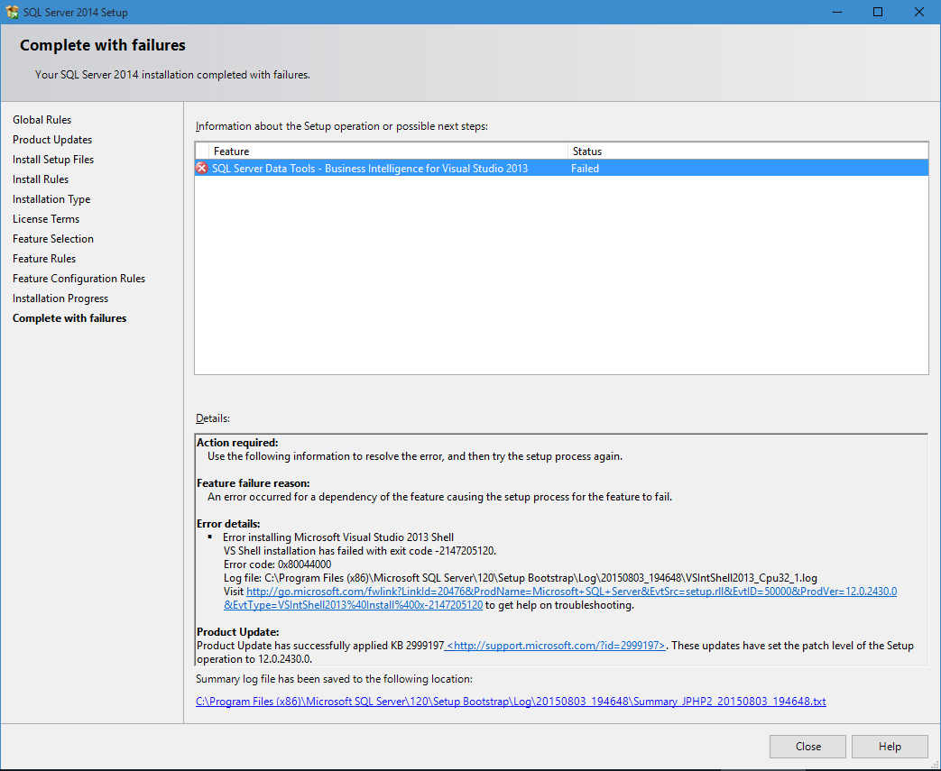Minimize the SQL Server Setup window
The image size is (941, 771).
click(836, 13)
